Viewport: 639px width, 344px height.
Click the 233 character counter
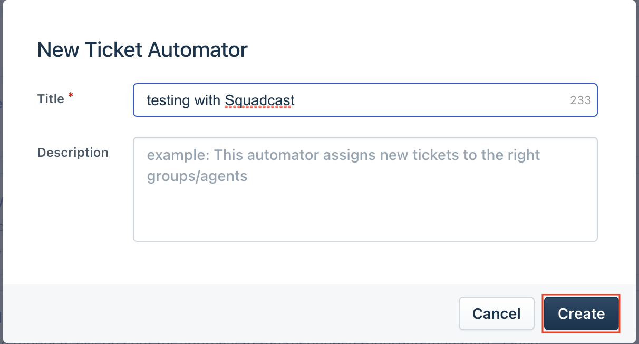[x=580, y=100]
